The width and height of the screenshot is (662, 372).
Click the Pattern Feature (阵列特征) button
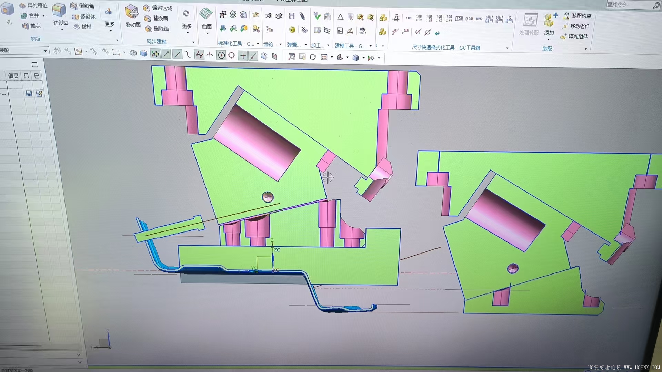(33, 5)
